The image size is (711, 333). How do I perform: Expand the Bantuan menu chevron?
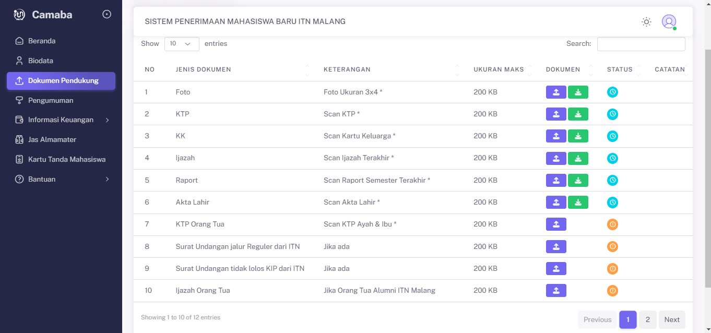pos(108,179)
